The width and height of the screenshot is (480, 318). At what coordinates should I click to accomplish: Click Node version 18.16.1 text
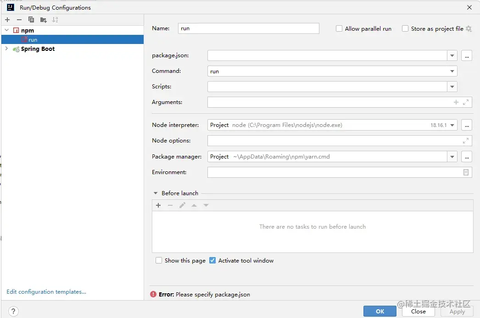point(438,125)
